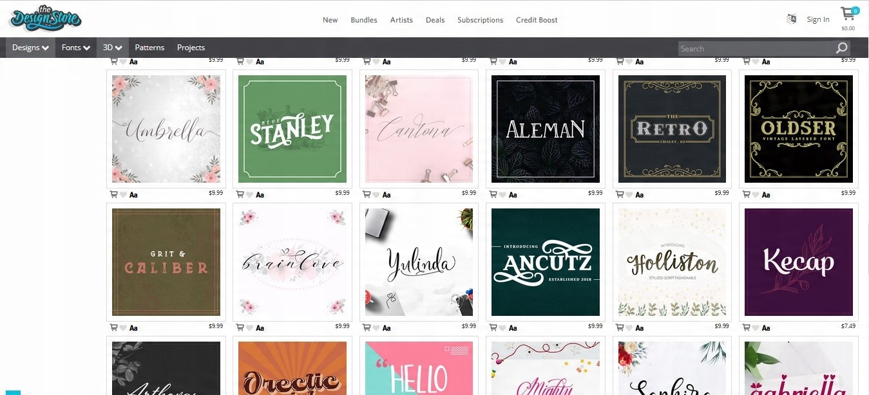Expand the Designs dropdown menu
869x395 pixels.
(x=31, y=48)
